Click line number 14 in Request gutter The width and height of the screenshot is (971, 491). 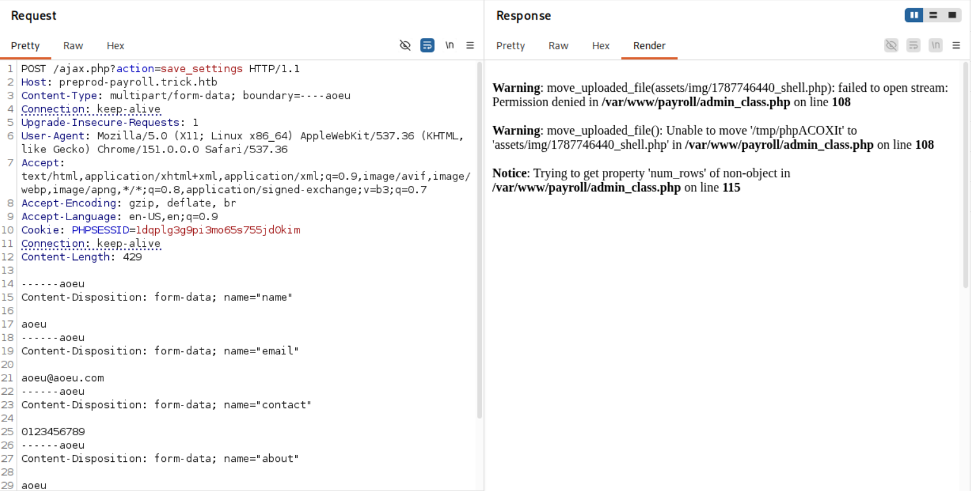pos(8,283)
